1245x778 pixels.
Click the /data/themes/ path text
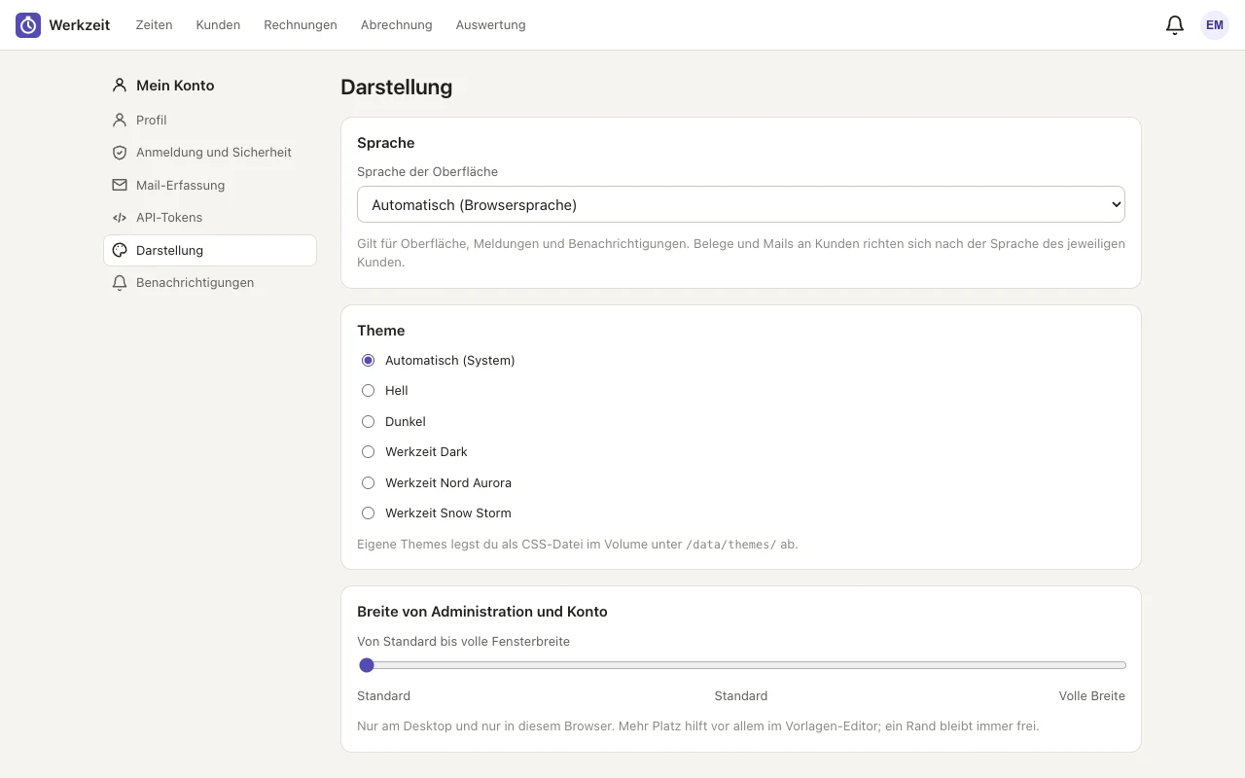point(731,545)
